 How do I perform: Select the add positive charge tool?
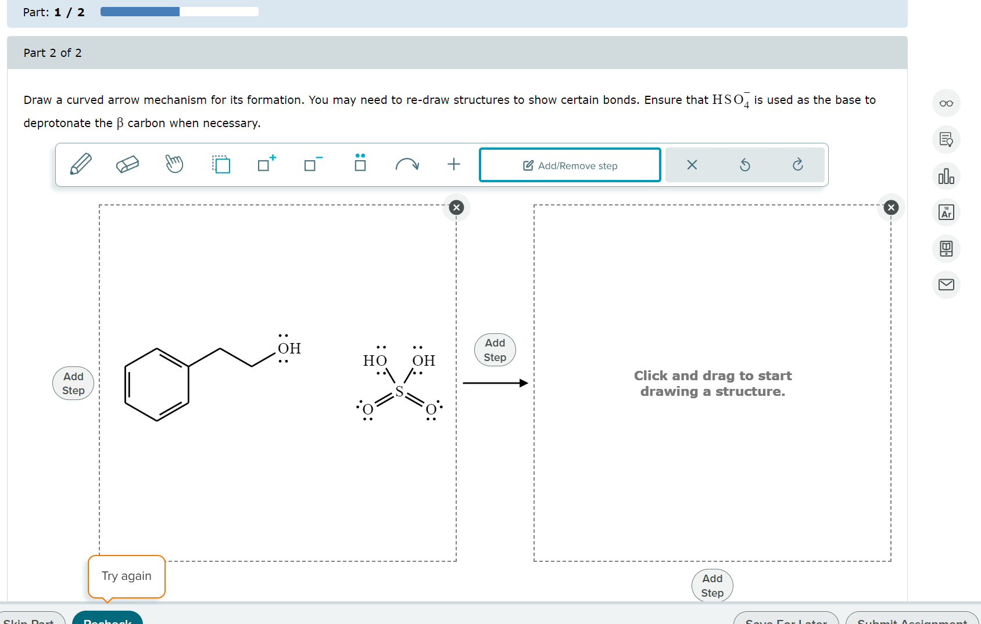click(x=267, y=164)
